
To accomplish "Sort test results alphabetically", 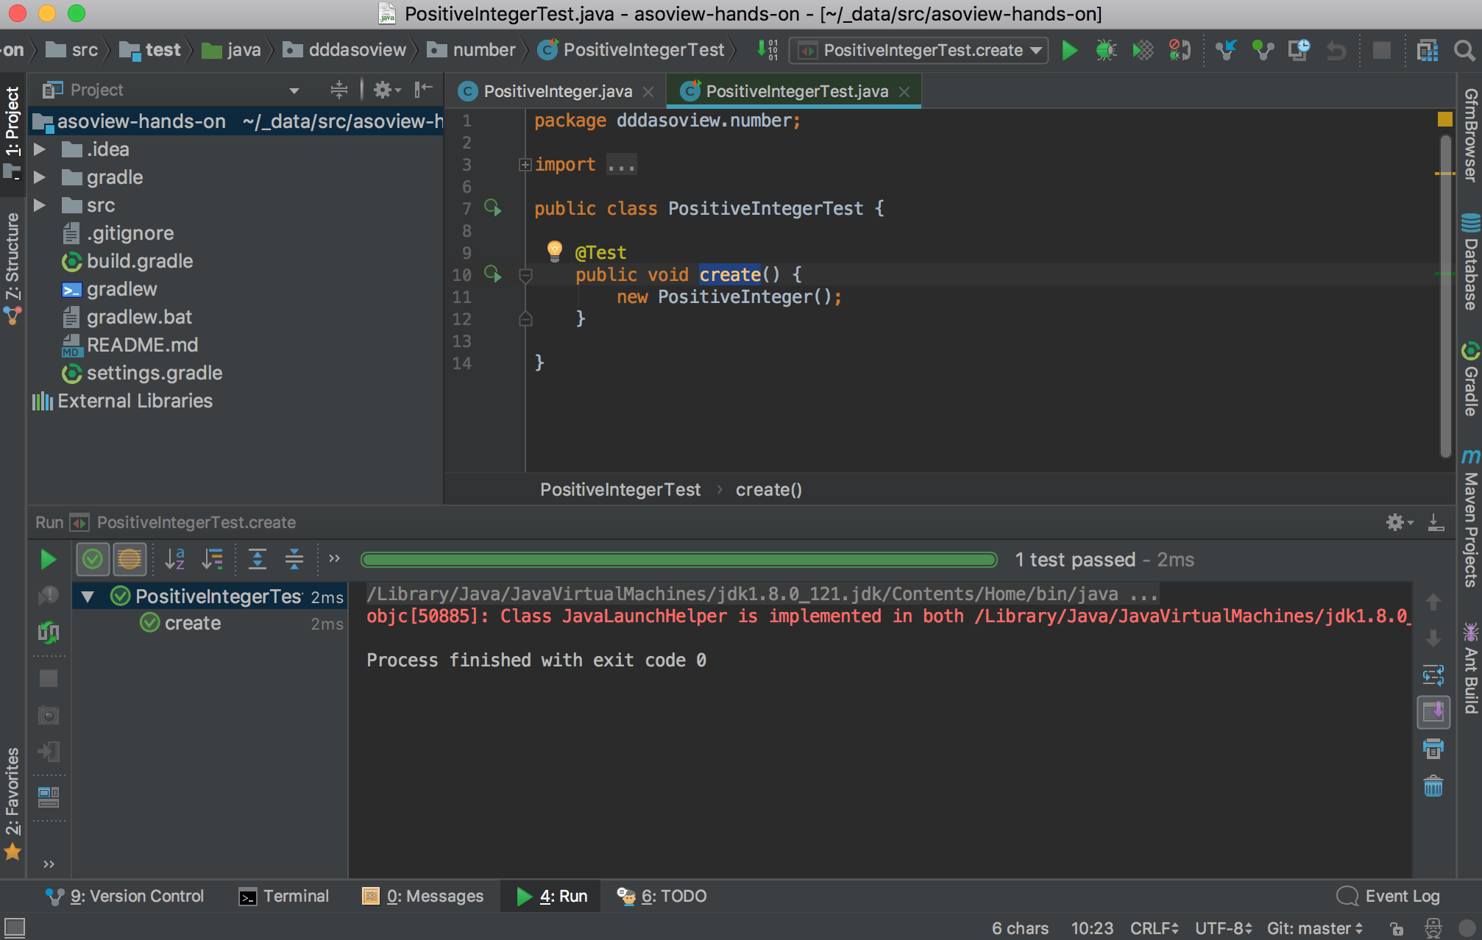I will tap(175, 560).
